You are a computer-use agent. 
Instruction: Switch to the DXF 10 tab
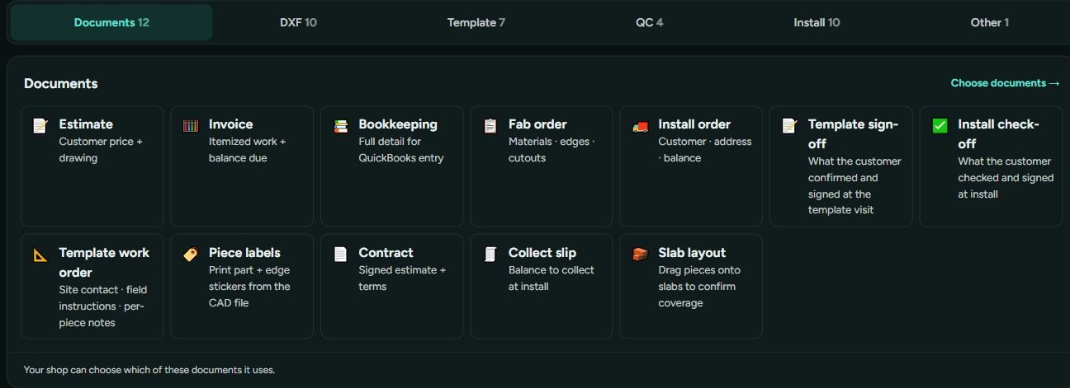point(298,22)
